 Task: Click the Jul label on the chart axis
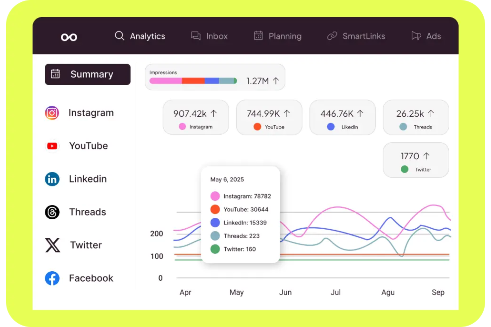(335, 292)
